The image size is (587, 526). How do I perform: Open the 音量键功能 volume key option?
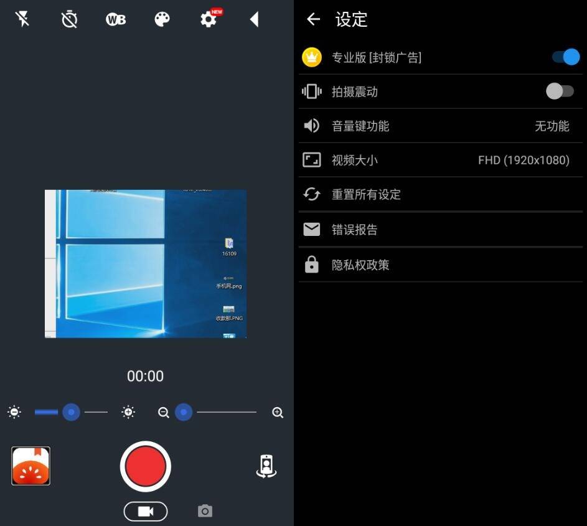click(x=440, y=126)
